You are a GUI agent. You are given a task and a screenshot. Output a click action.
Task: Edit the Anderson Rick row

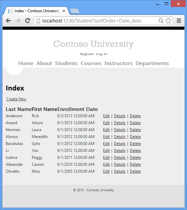(x=106, y=116)
